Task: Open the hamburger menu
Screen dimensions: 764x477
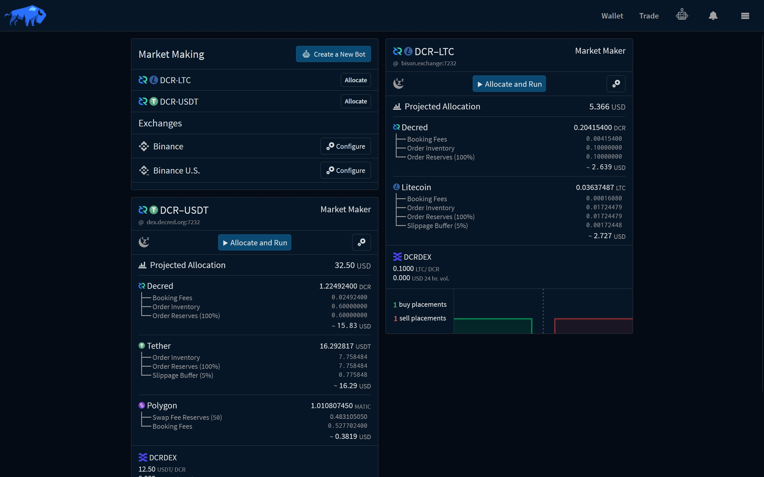Action: click(x=745, y=16)
